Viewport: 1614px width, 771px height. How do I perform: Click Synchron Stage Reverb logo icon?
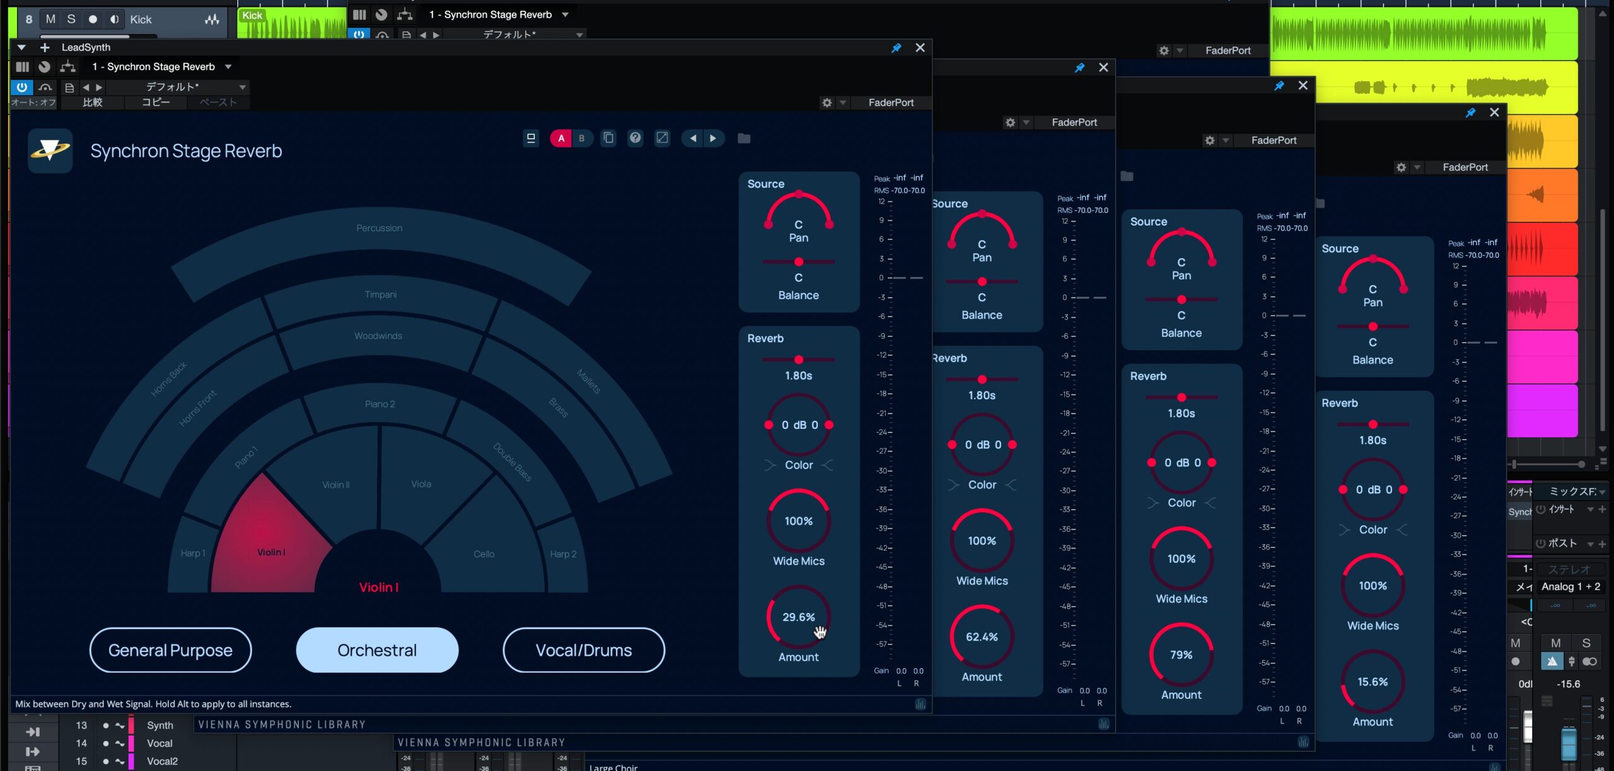50,150
